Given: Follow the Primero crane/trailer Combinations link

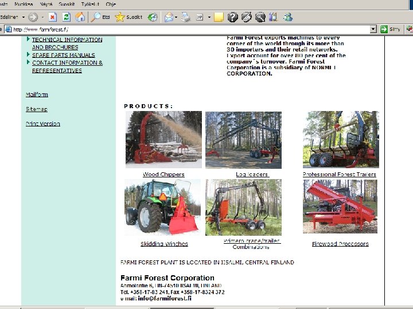Looking at the screenshot, I should point(252,244).
